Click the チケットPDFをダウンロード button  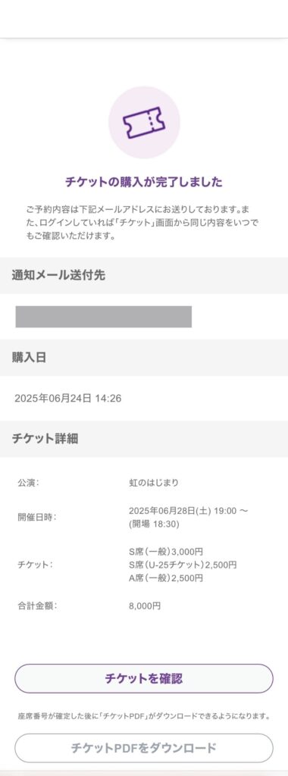(x=144, y=748)
